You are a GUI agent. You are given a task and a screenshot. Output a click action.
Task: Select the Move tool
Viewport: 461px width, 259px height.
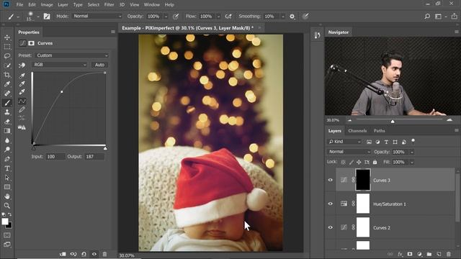(7, 37)
